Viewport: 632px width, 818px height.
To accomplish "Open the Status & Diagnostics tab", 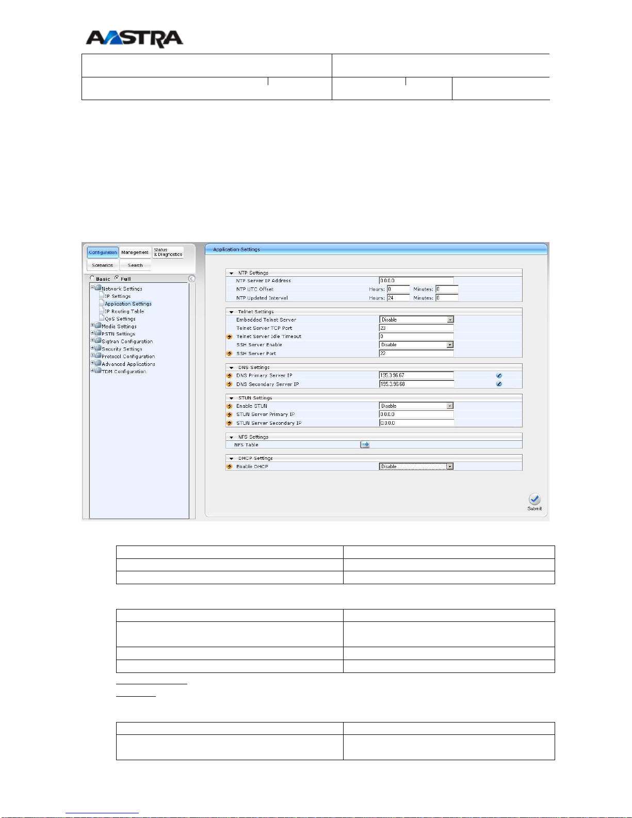I will (168, 252).
